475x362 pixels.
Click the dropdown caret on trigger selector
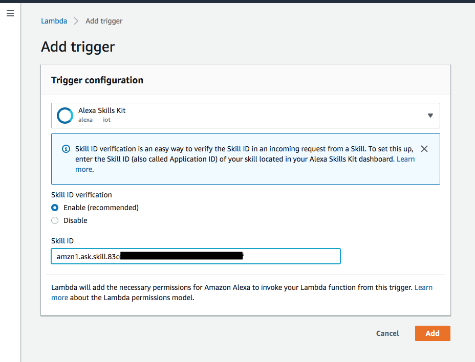(430, 116)
